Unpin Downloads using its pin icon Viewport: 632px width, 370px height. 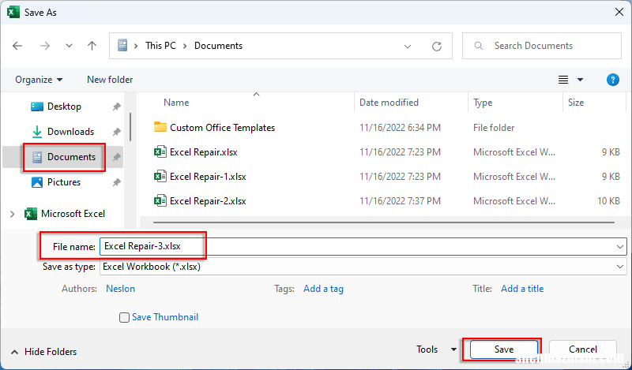click(116, 132)
